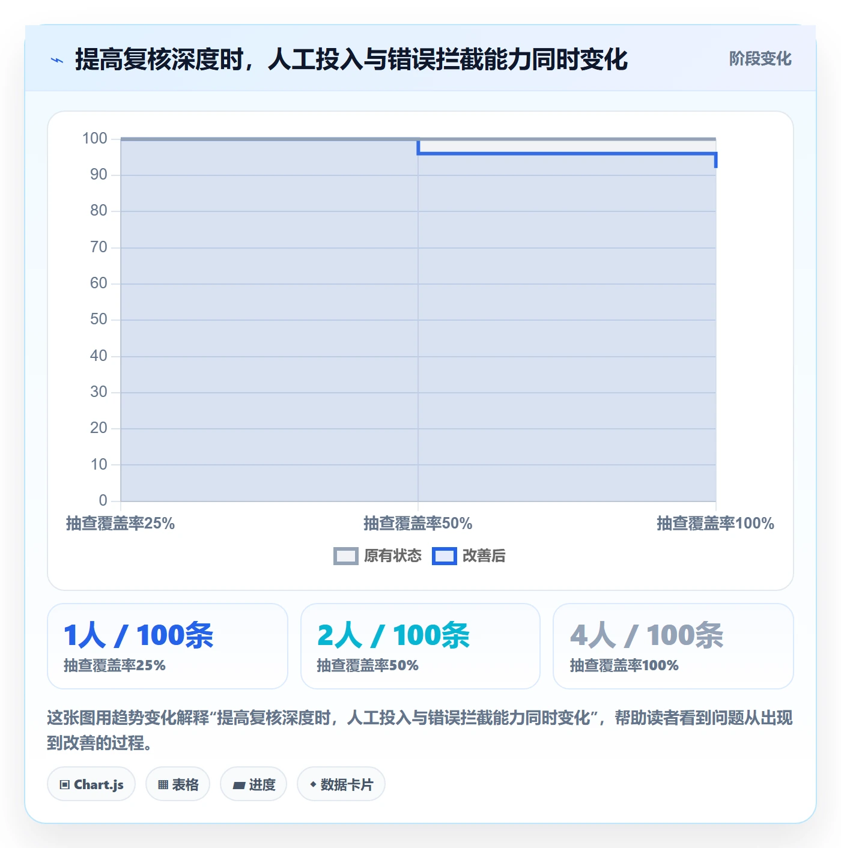Click the blue step line in the chart

566,154
